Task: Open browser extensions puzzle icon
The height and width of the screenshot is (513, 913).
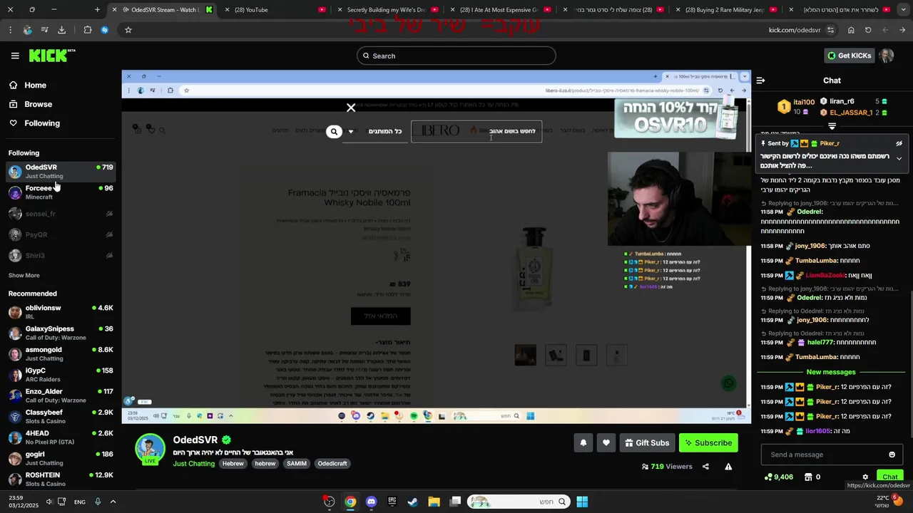Action: coord(88,30)
